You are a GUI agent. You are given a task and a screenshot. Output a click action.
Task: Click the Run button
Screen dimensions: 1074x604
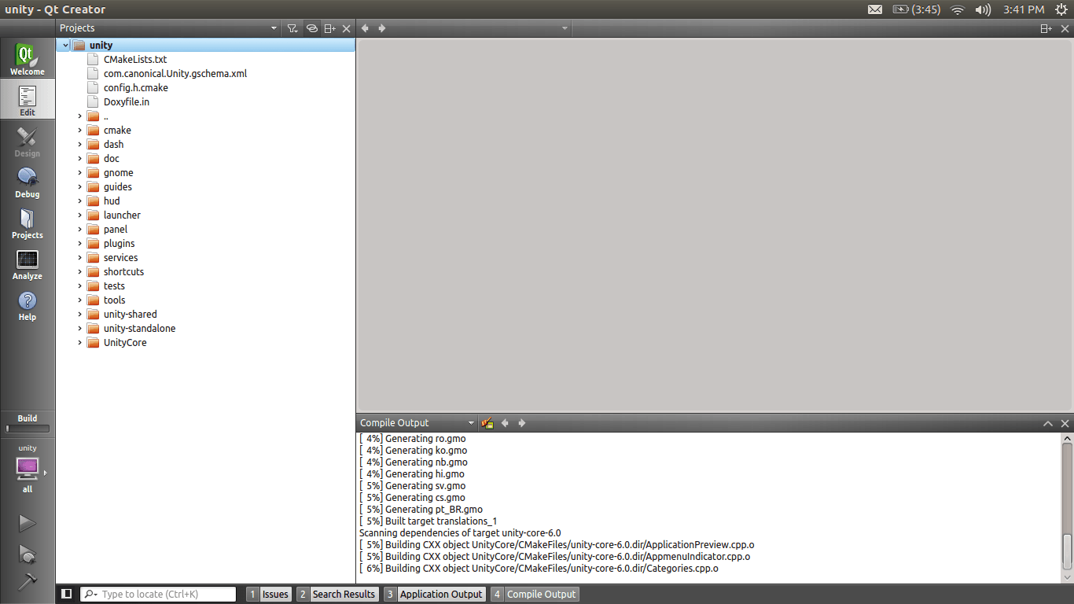coord(28,523)
